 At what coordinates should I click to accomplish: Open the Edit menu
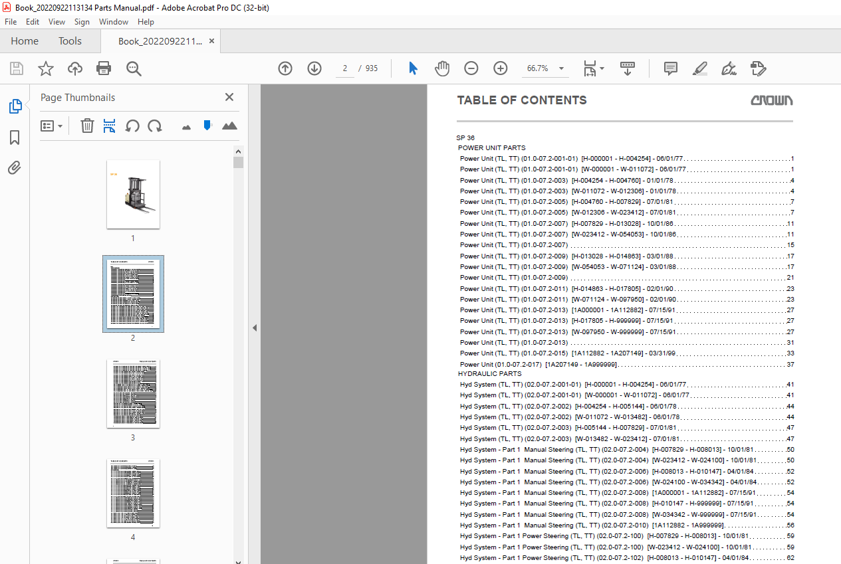[32, 22]
